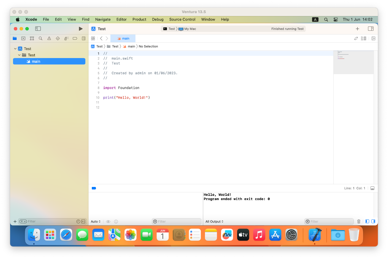The image size is (388, 259).
Task: Click the code review arrows icon
Action: coord(356,38)
